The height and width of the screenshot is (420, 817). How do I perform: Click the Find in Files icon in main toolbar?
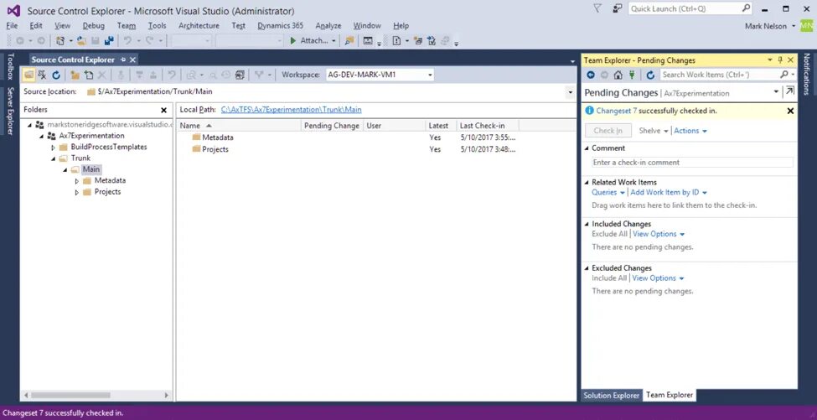[x=349, y=40]
